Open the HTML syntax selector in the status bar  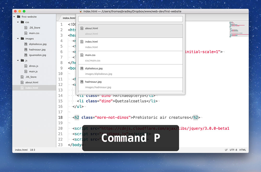[243, 150]
